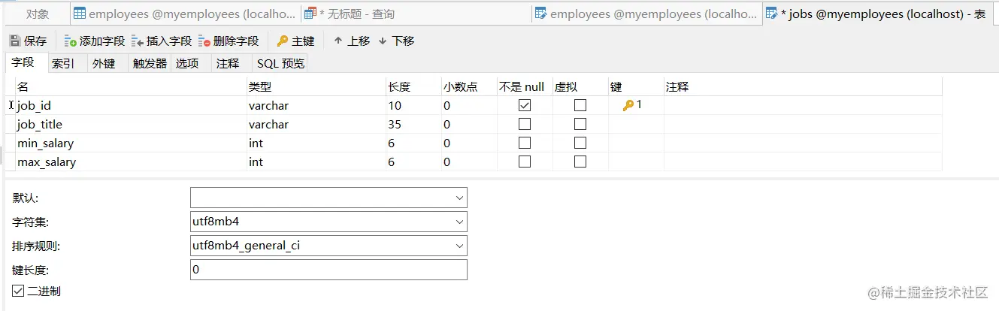Click the 键长度 input field
The height and width of the screenshot is (311, 999).
328,270
